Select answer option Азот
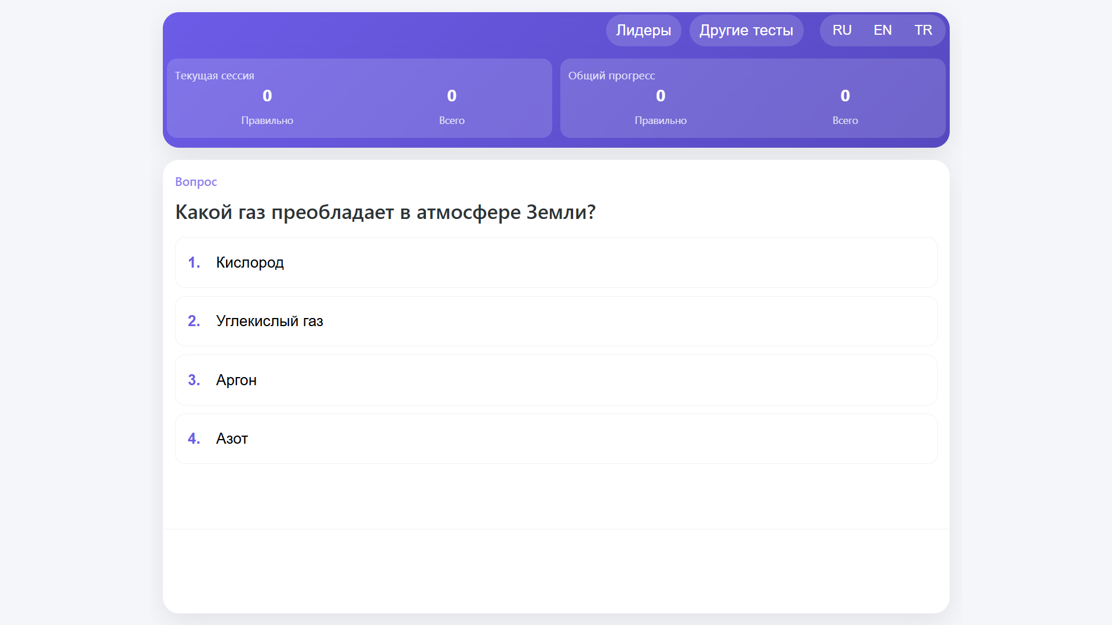 (x=556, y=438)
